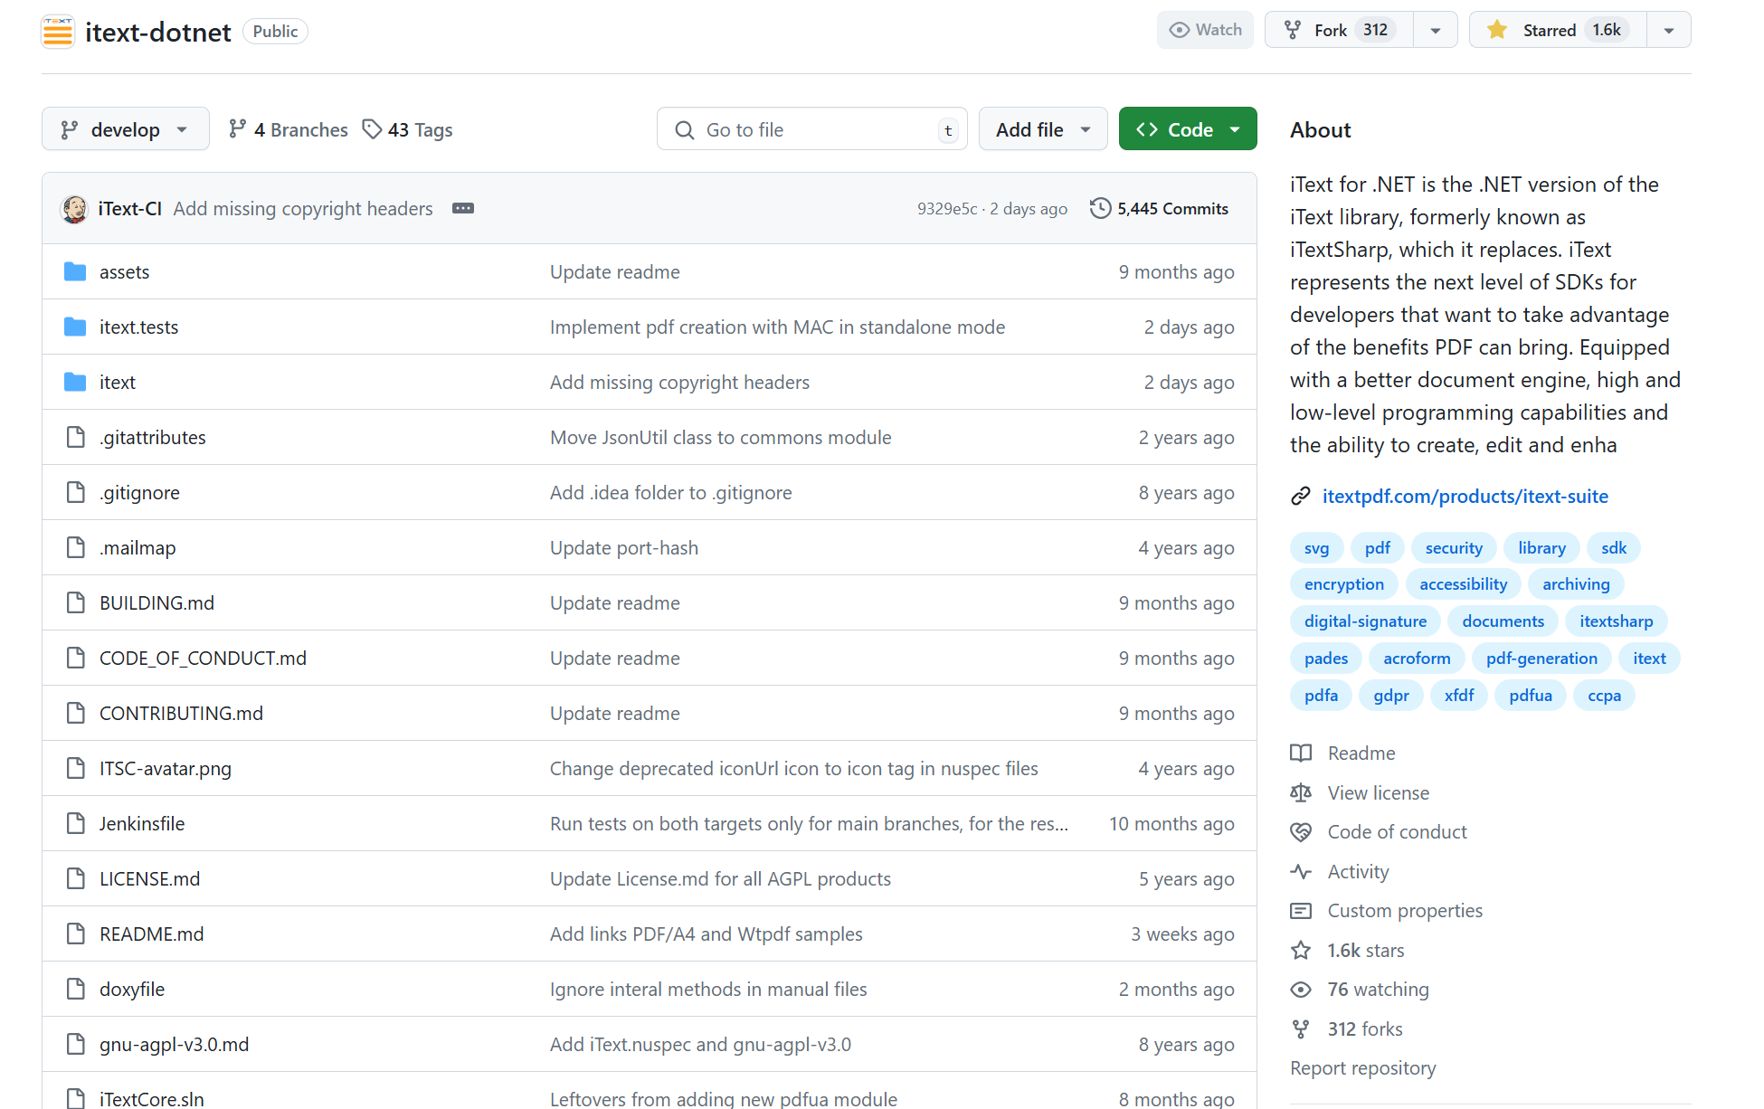The image size is (1764, 1109).
Task: Click the iText repository logo icon
Action: click(x=58, y=32)
